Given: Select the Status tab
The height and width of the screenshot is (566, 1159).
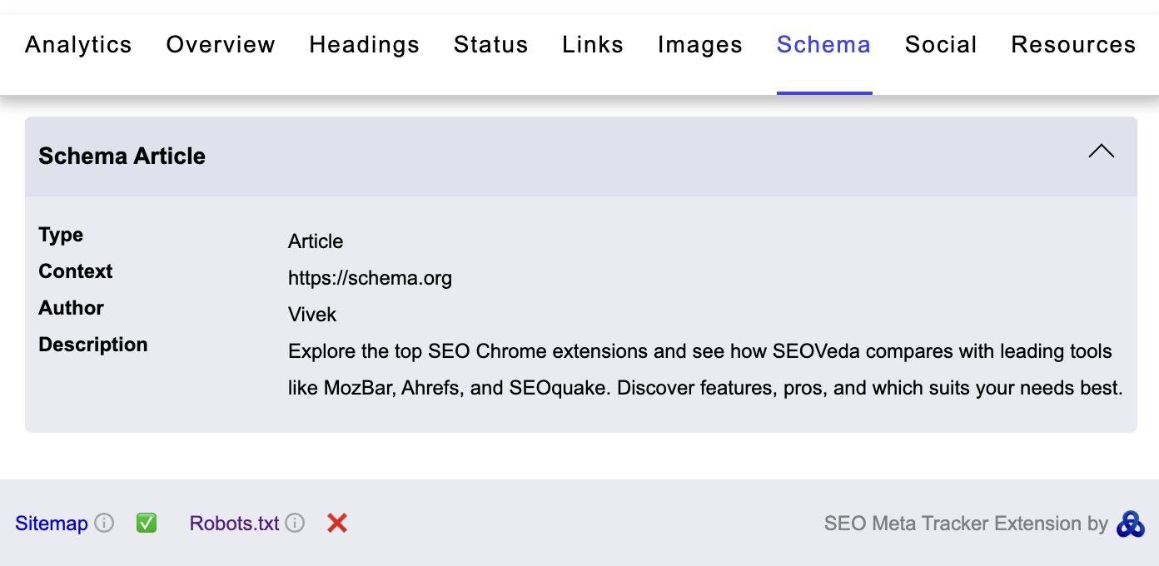Looking at the screenshot, I should pos(491,45).
